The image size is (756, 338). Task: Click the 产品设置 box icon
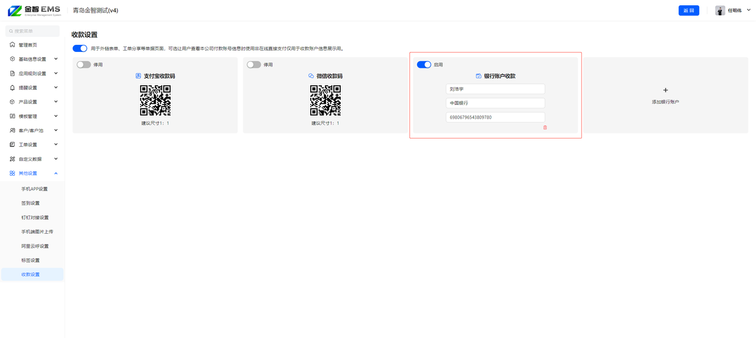point(12,102)
